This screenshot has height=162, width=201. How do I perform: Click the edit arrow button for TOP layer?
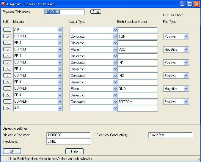pyautogui.click(x=7, y=36)
